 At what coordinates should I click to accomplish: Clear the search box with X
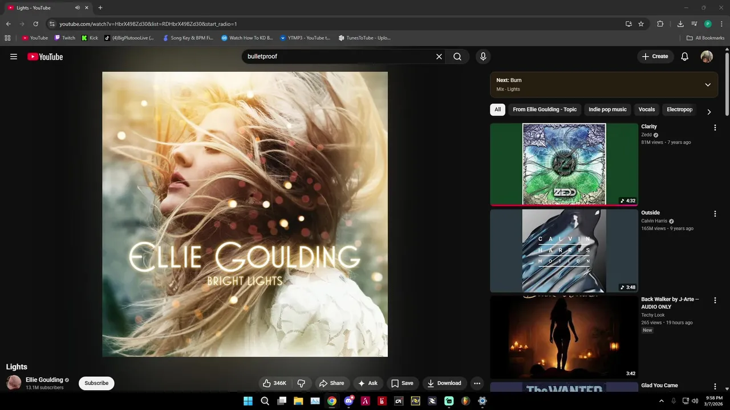click(x=439, y=56)
